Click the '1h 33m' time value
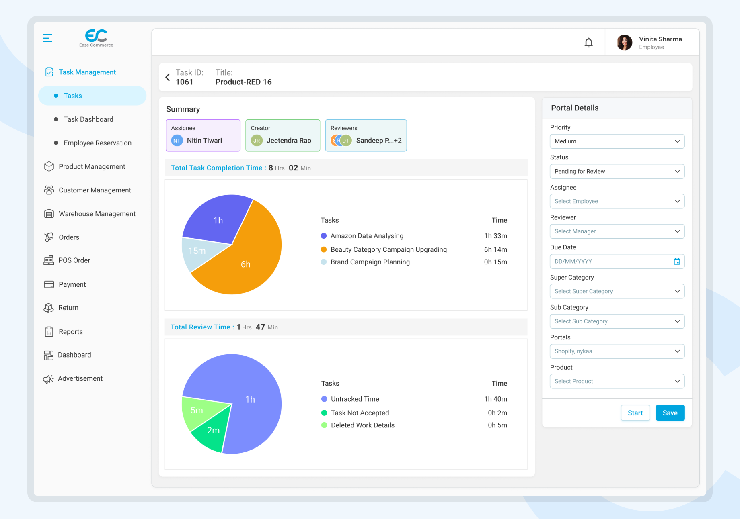Image resolution: width=740 pixels, height=519 pixels. pyautogui.click(x=495, y=236)
